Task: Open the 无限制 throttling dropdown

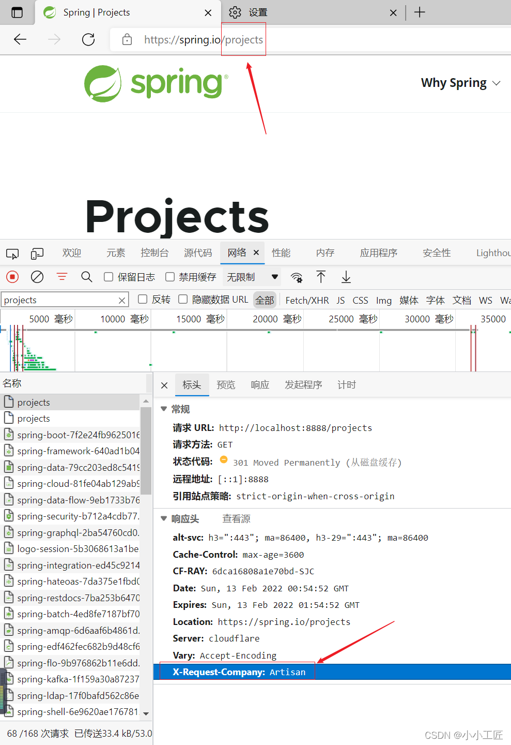Action: (252, 277)
